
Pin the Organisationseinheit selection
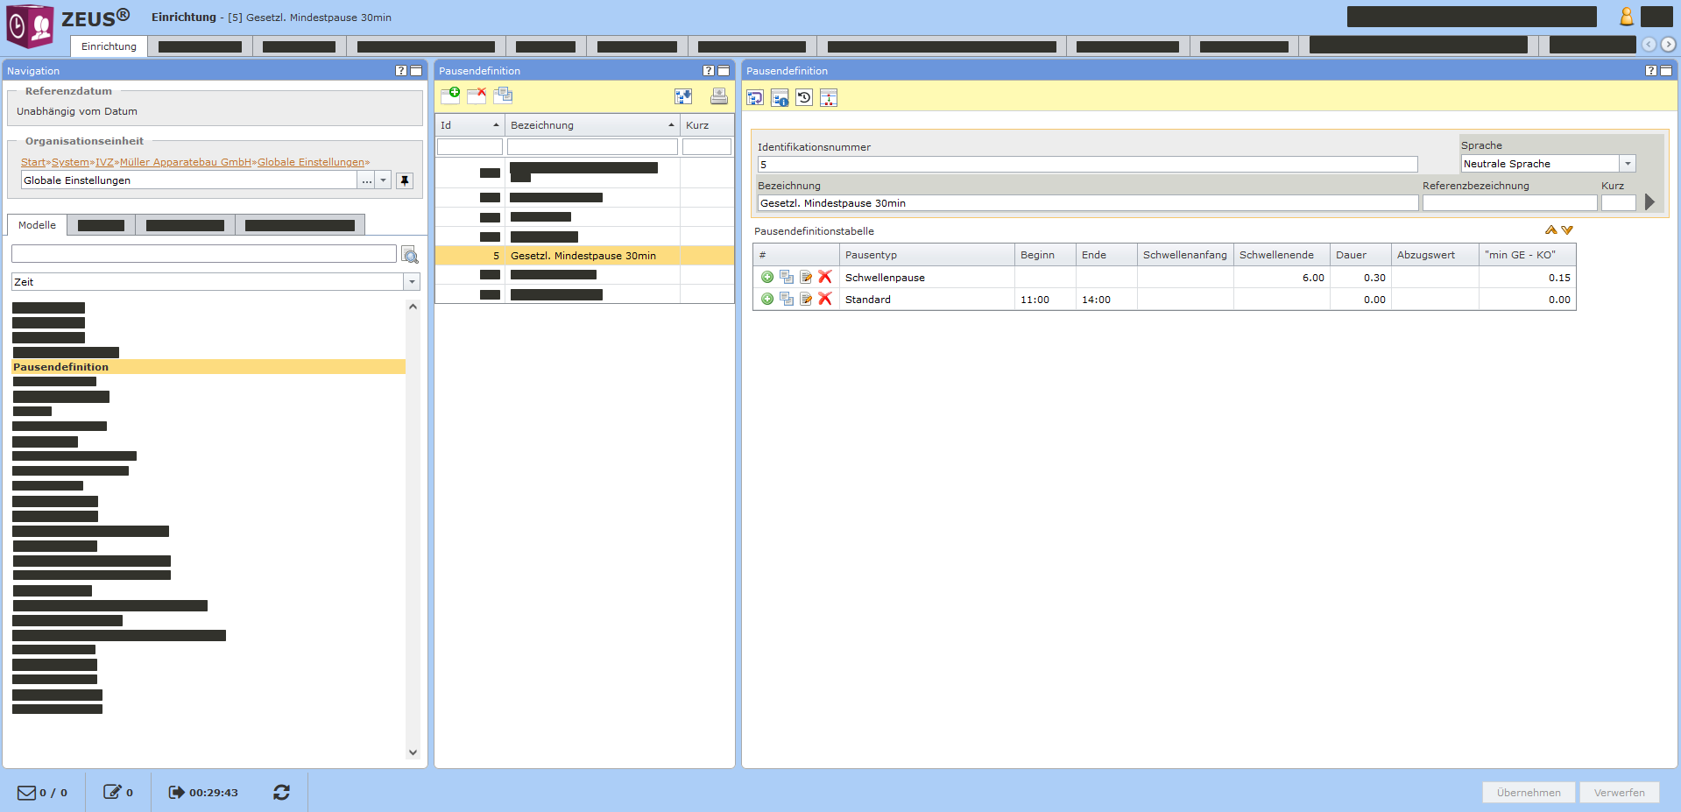click(405, 180)
